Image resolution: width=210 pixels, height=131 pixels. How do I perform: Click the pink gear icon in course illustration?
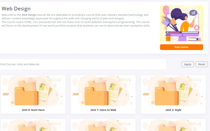pos(197,28)
